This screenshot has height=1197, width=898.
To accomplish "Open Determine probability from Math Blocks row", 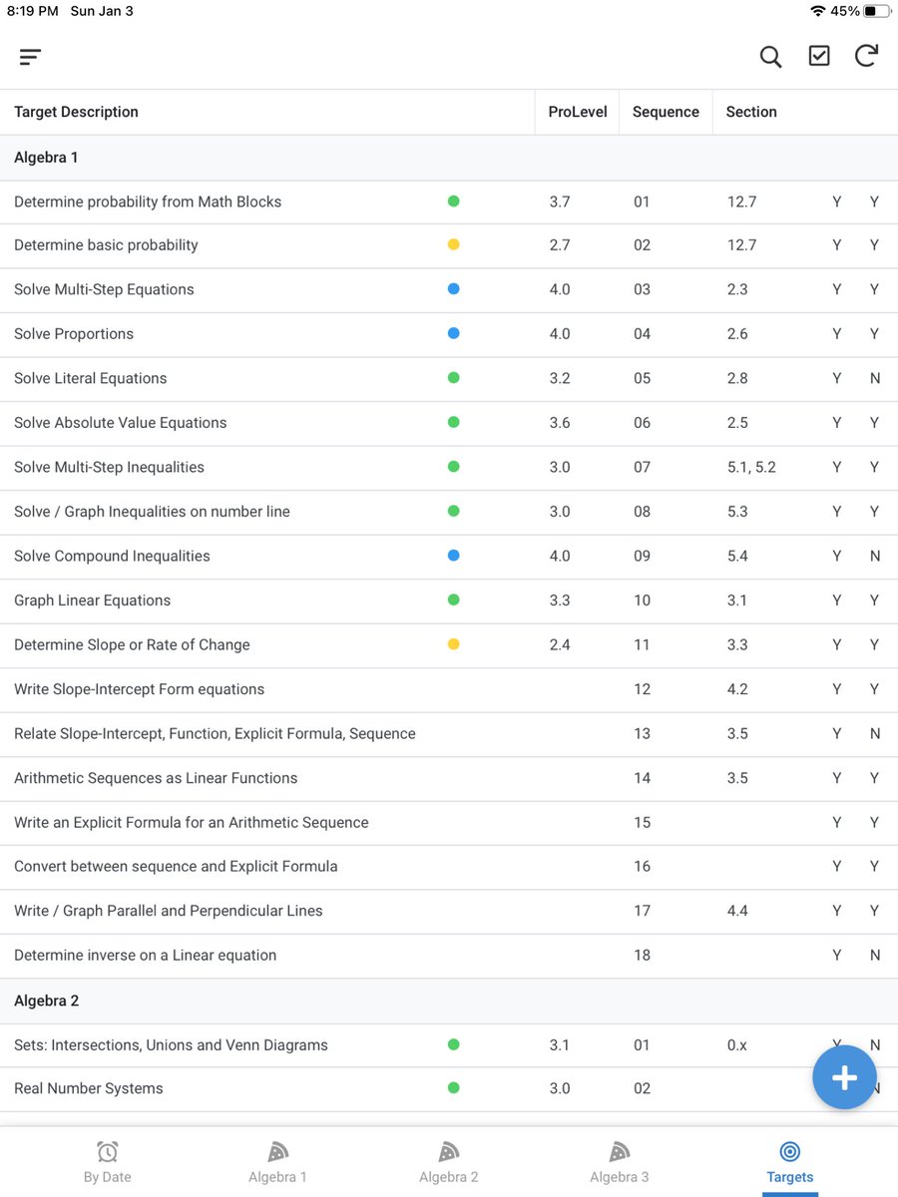I will click(x=449, y=201).
